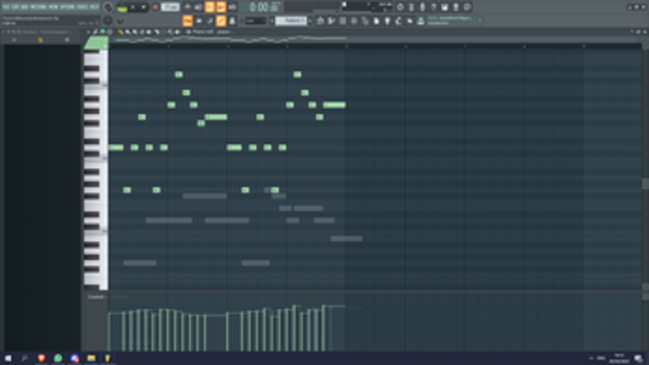Toggle the metronome icon

coord(187,7)
